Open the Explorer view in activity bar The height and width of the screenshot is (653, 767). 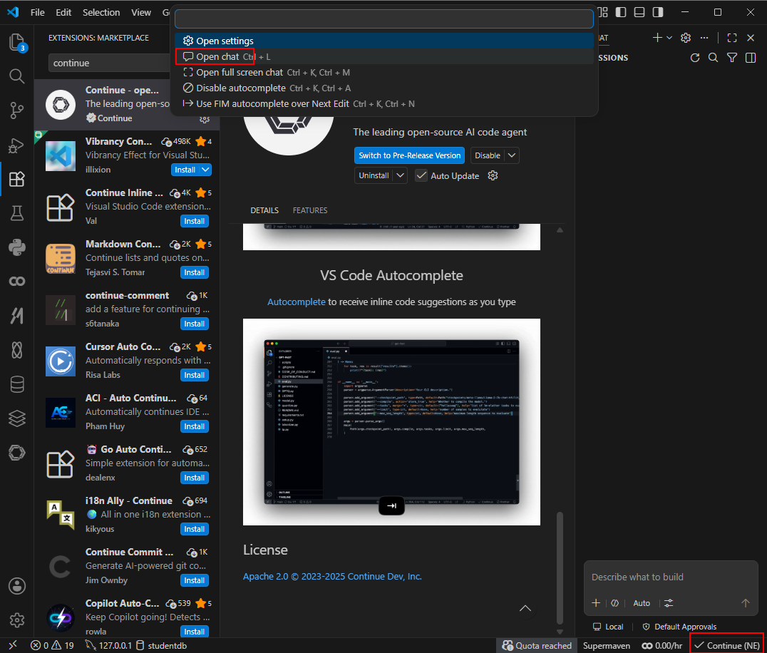click(x=16, y=42)
